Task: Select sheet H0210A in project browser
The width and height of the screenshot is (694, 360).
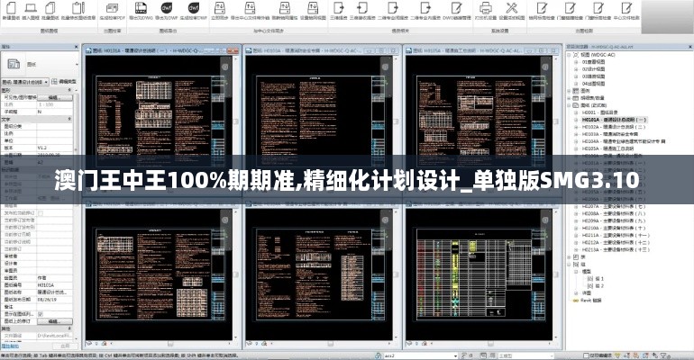Action: tap(614, 228)
